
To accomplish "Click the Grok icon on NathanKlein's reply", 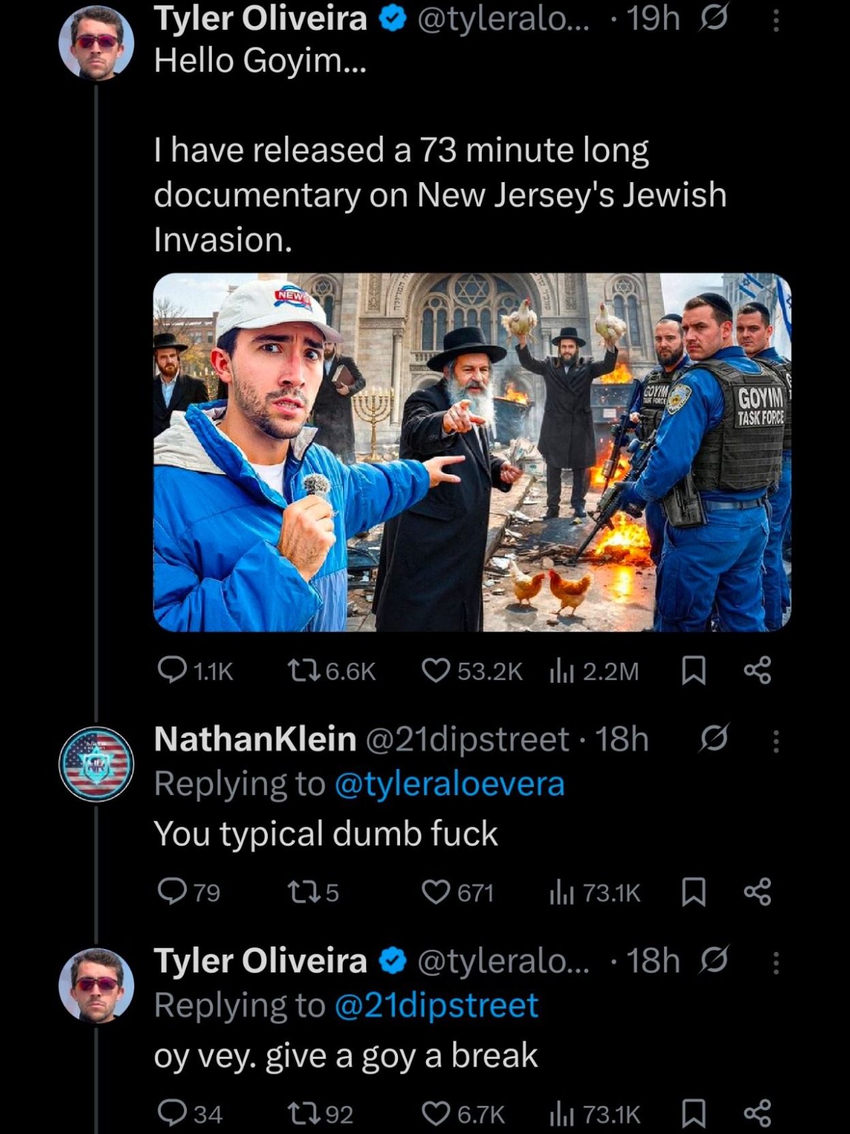I will (x=714, y=738).
